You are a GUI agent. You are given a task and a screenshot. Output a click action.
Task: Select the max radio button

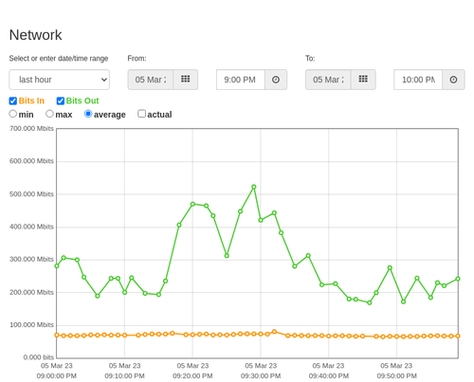point(49,114)
